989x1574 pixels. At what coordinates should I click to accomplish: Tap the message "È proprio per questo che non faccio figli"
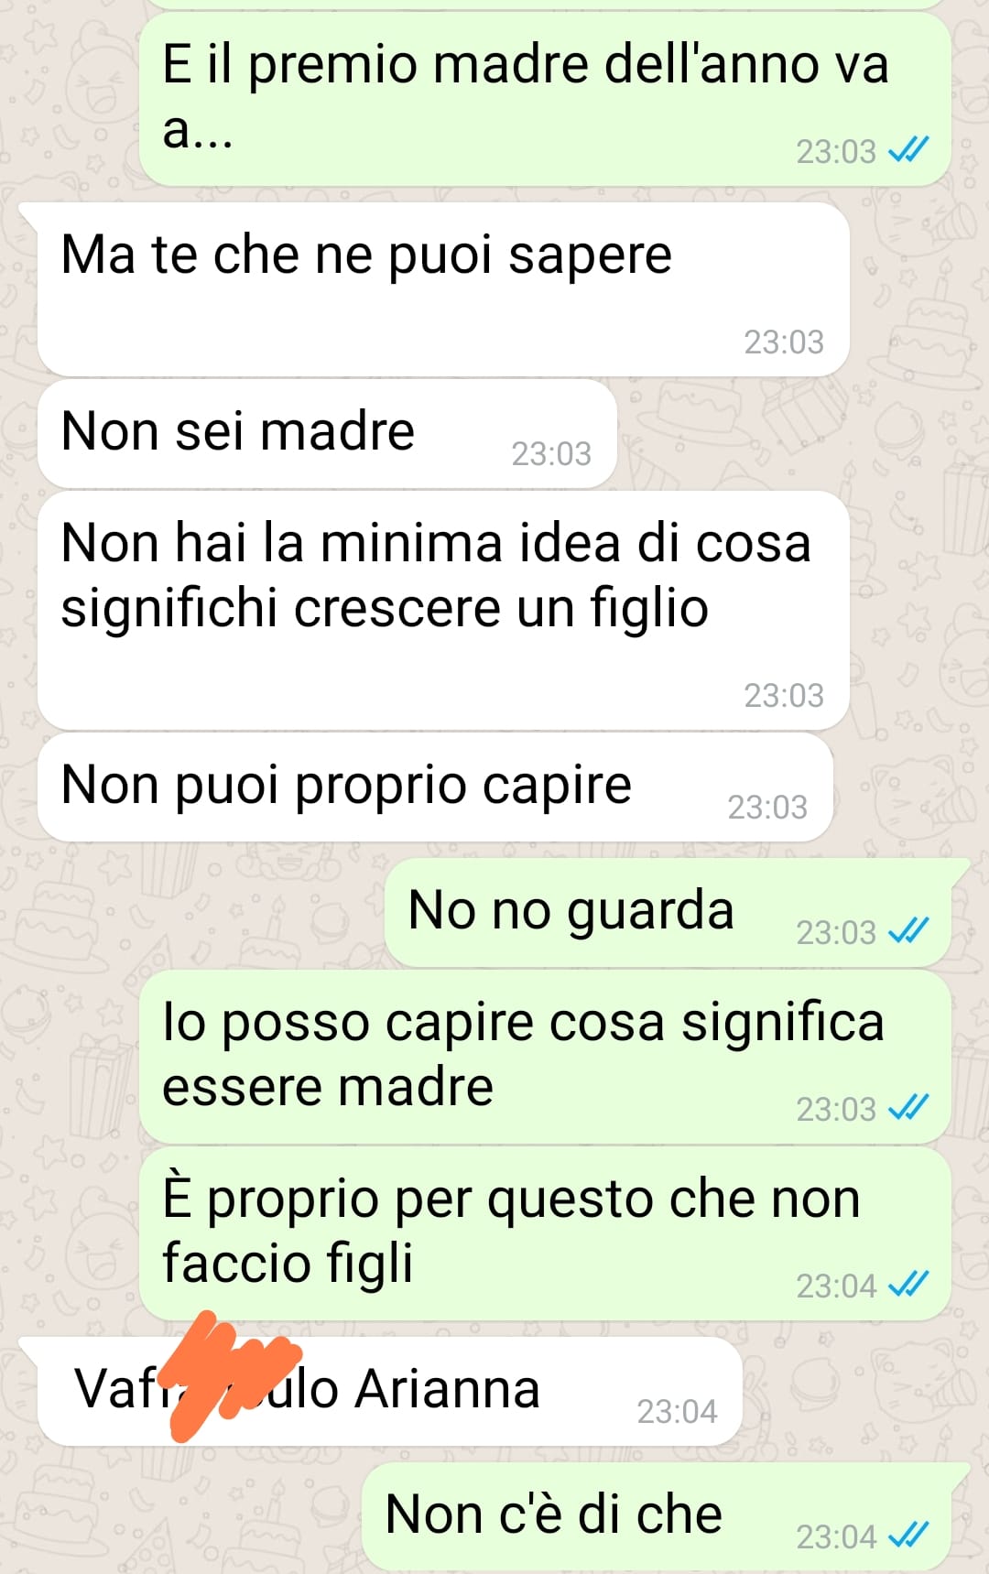coord(545,1233)
